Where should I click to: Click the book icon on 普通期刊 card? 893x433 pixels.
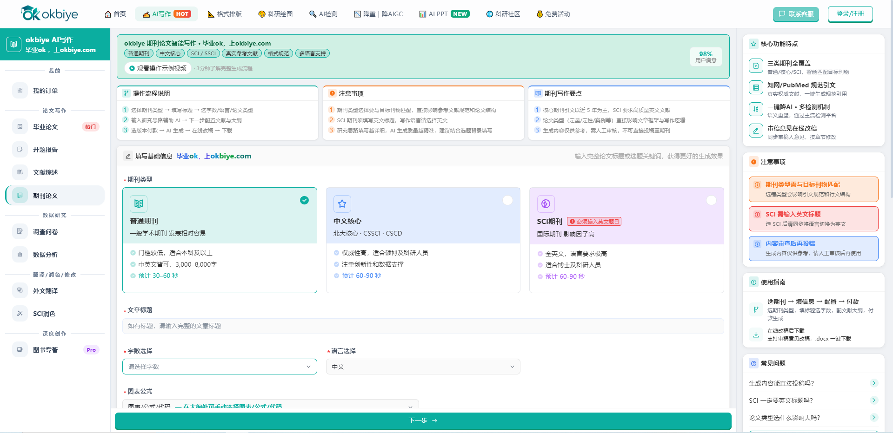tap(139, 203)
